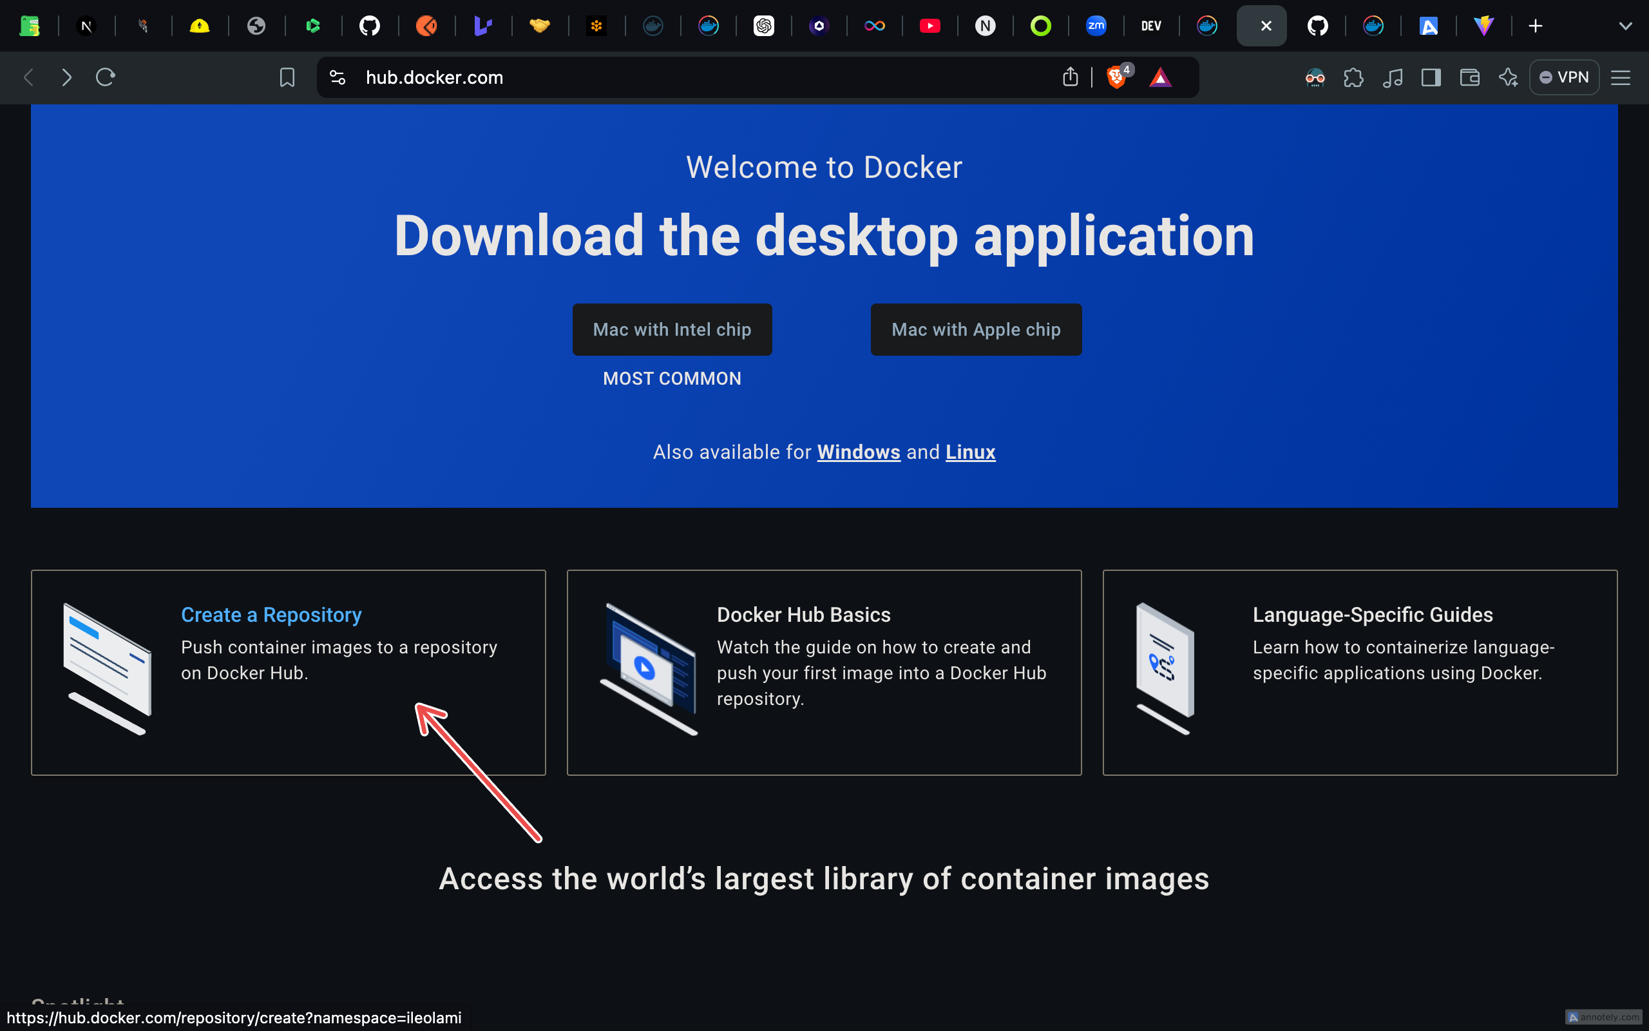Click the MOST COMMON label
Image resolution: width=1649 pixels, height=1031 pixels.
pos(672,378)
